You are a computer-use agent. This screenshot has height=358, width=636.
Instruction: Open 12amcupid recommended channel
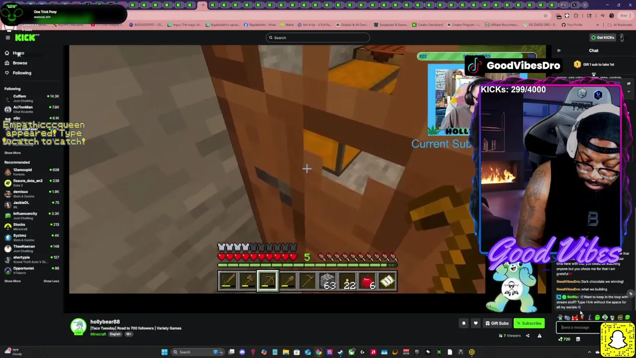click(x=31, y=172)
